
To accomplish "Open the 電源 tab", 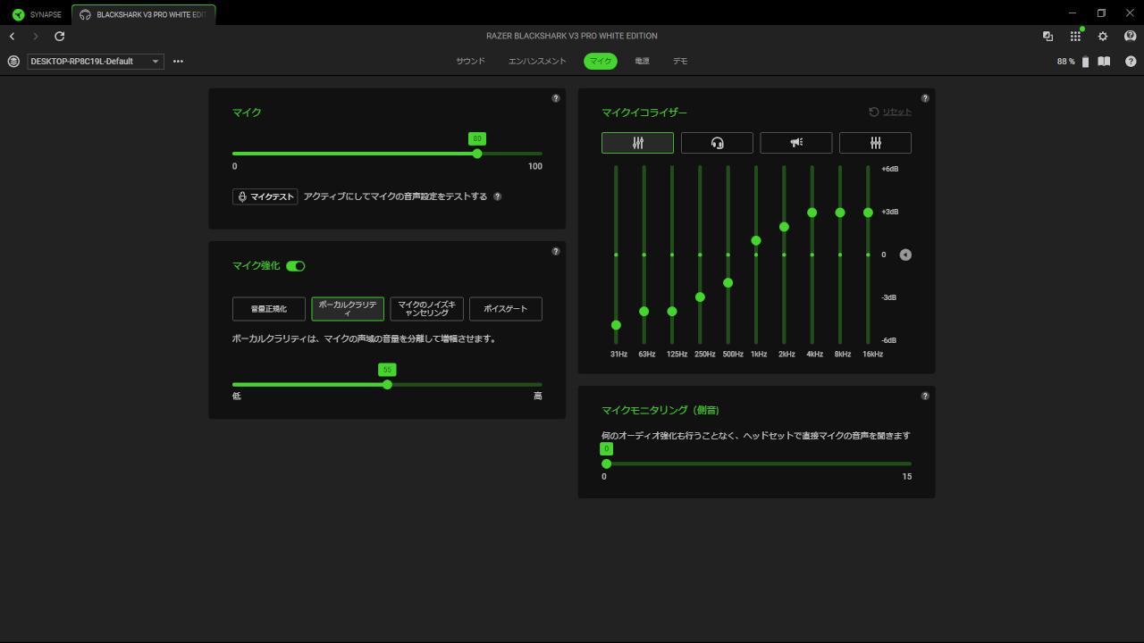I will [x=642, y=62].
